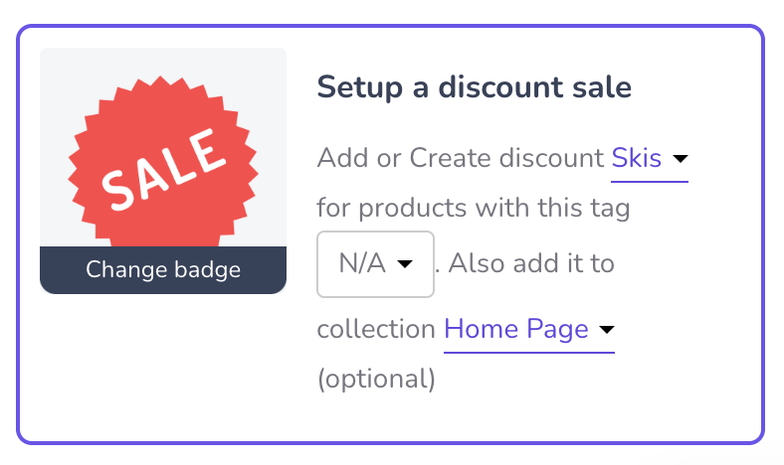This screenshot has height=465, width=784.
Task: Open the N/A tag dropdown
Action: coord(375,264)
